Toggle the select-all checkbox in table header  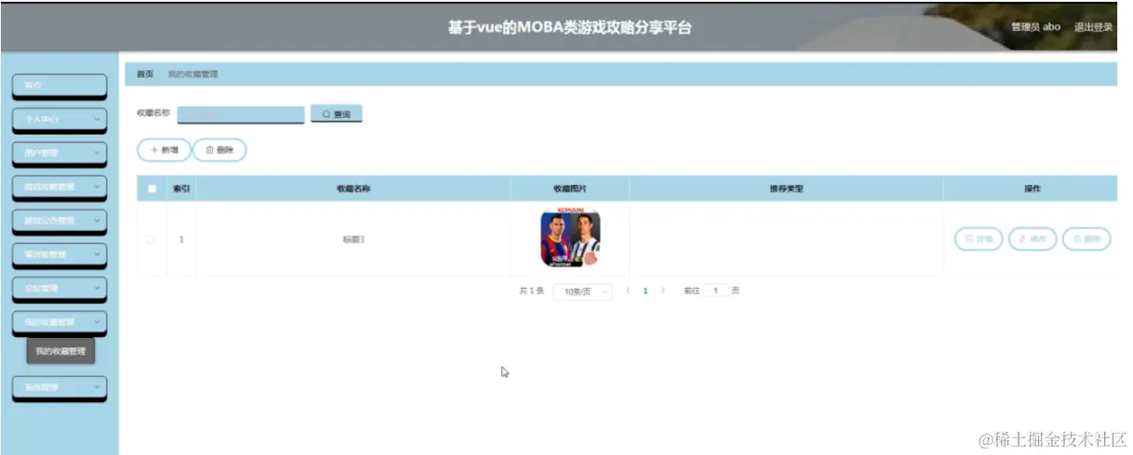click(x=152, y=188)
